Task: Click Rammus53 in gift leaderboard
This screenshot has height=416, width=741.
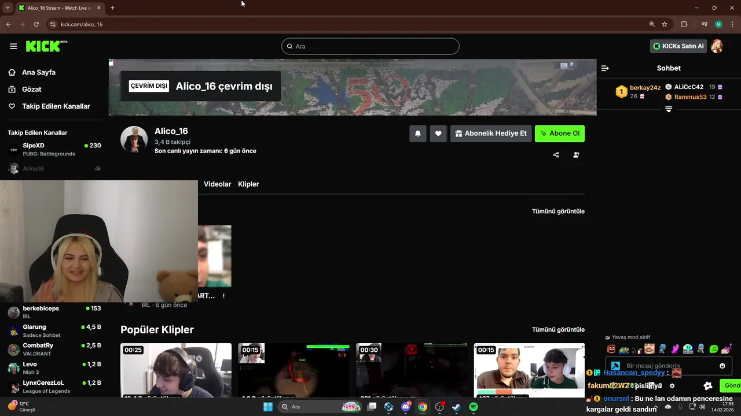Action: (x=690, y=97)
